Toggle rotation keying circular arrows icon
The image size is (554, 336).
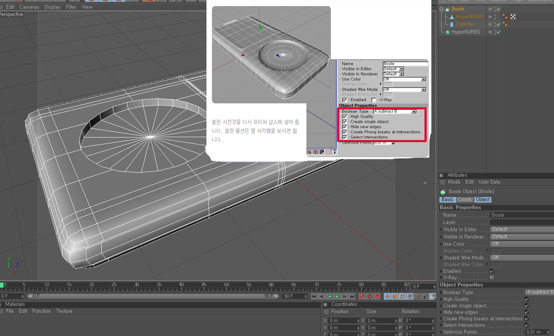[402, 296]
